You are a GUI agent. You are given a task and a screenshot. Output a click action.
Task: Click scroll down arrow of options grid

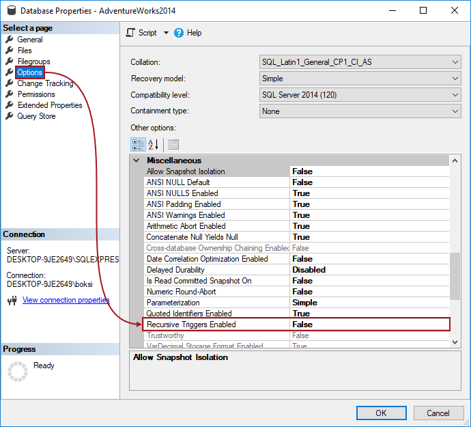455,342
